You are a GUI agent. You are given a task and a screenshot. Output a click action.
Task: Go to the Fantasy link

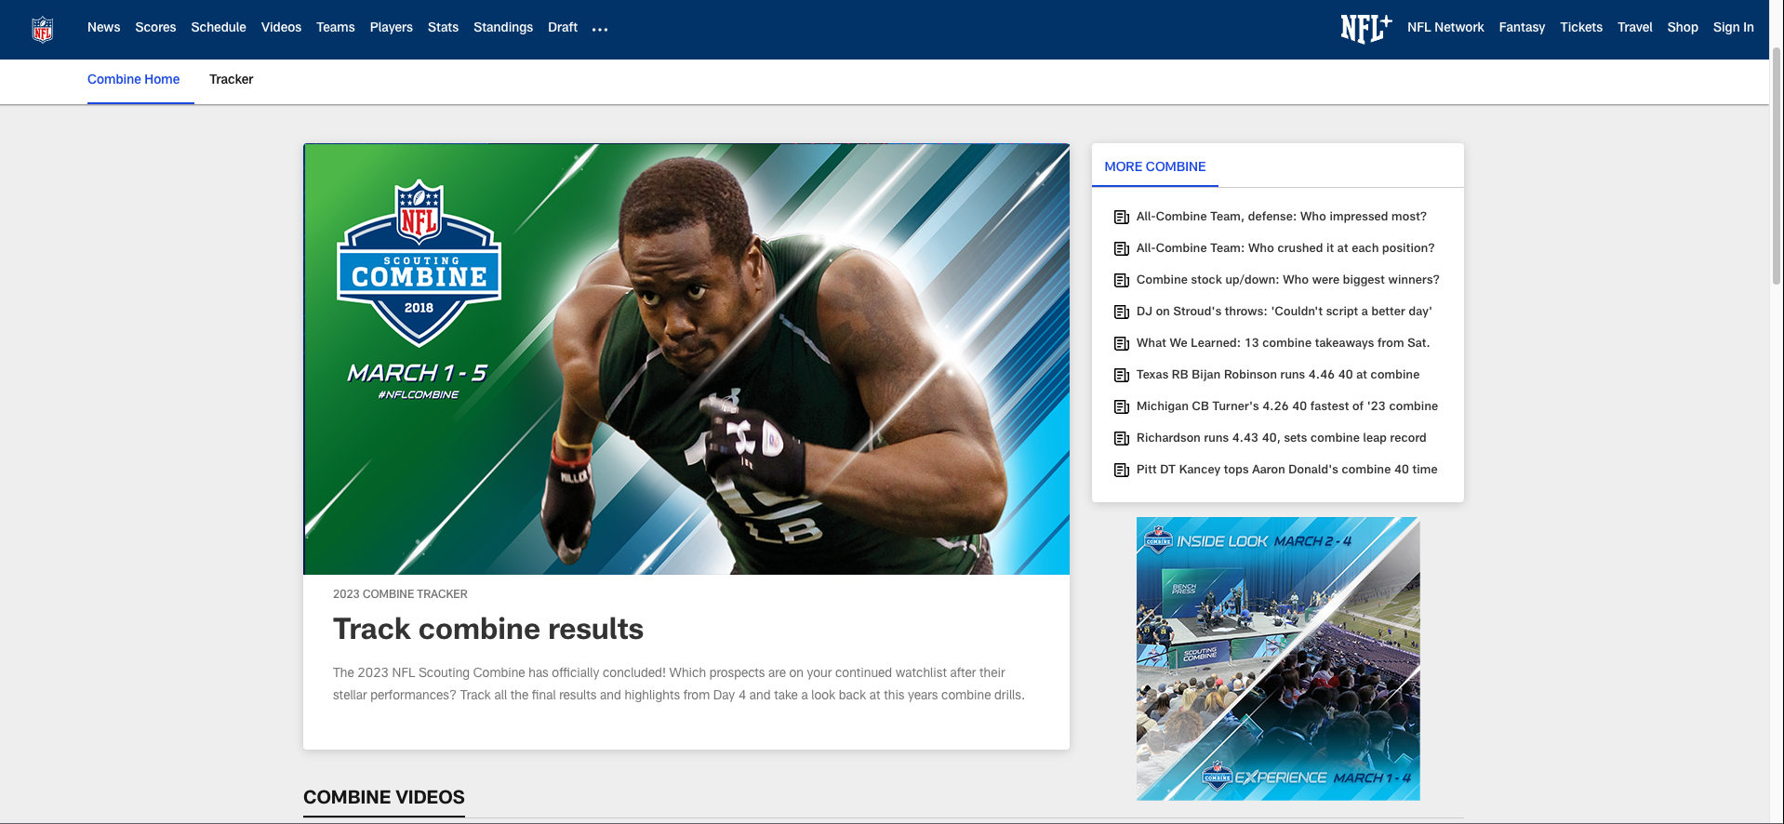1522,28
